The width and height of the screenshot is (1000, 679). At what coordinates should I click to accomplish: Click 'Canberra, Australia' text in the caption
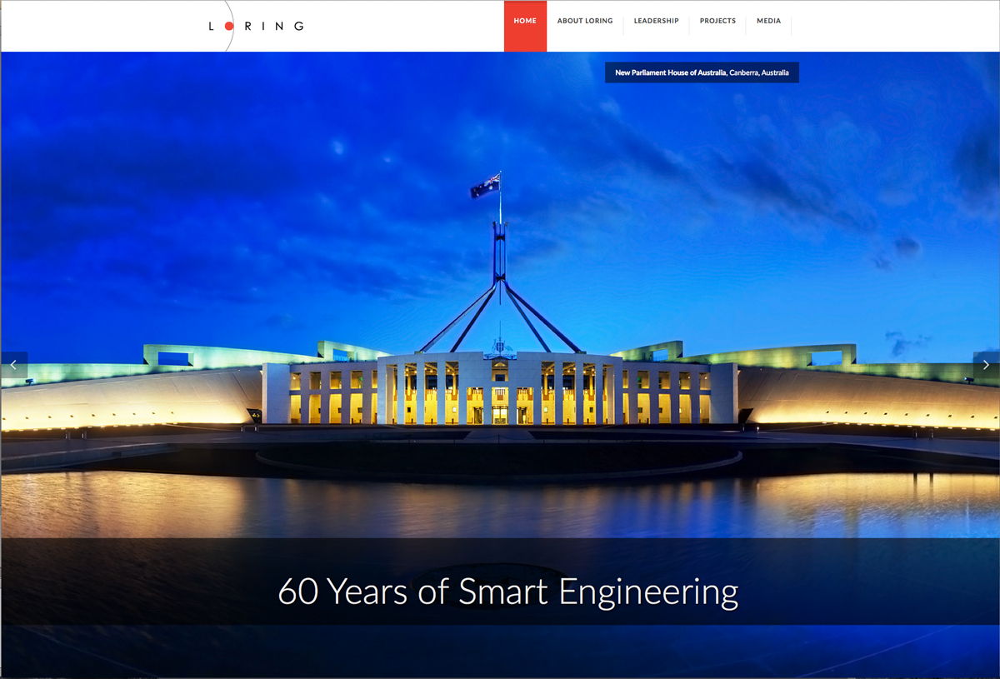pyautogui.click(x=758, y=72)
